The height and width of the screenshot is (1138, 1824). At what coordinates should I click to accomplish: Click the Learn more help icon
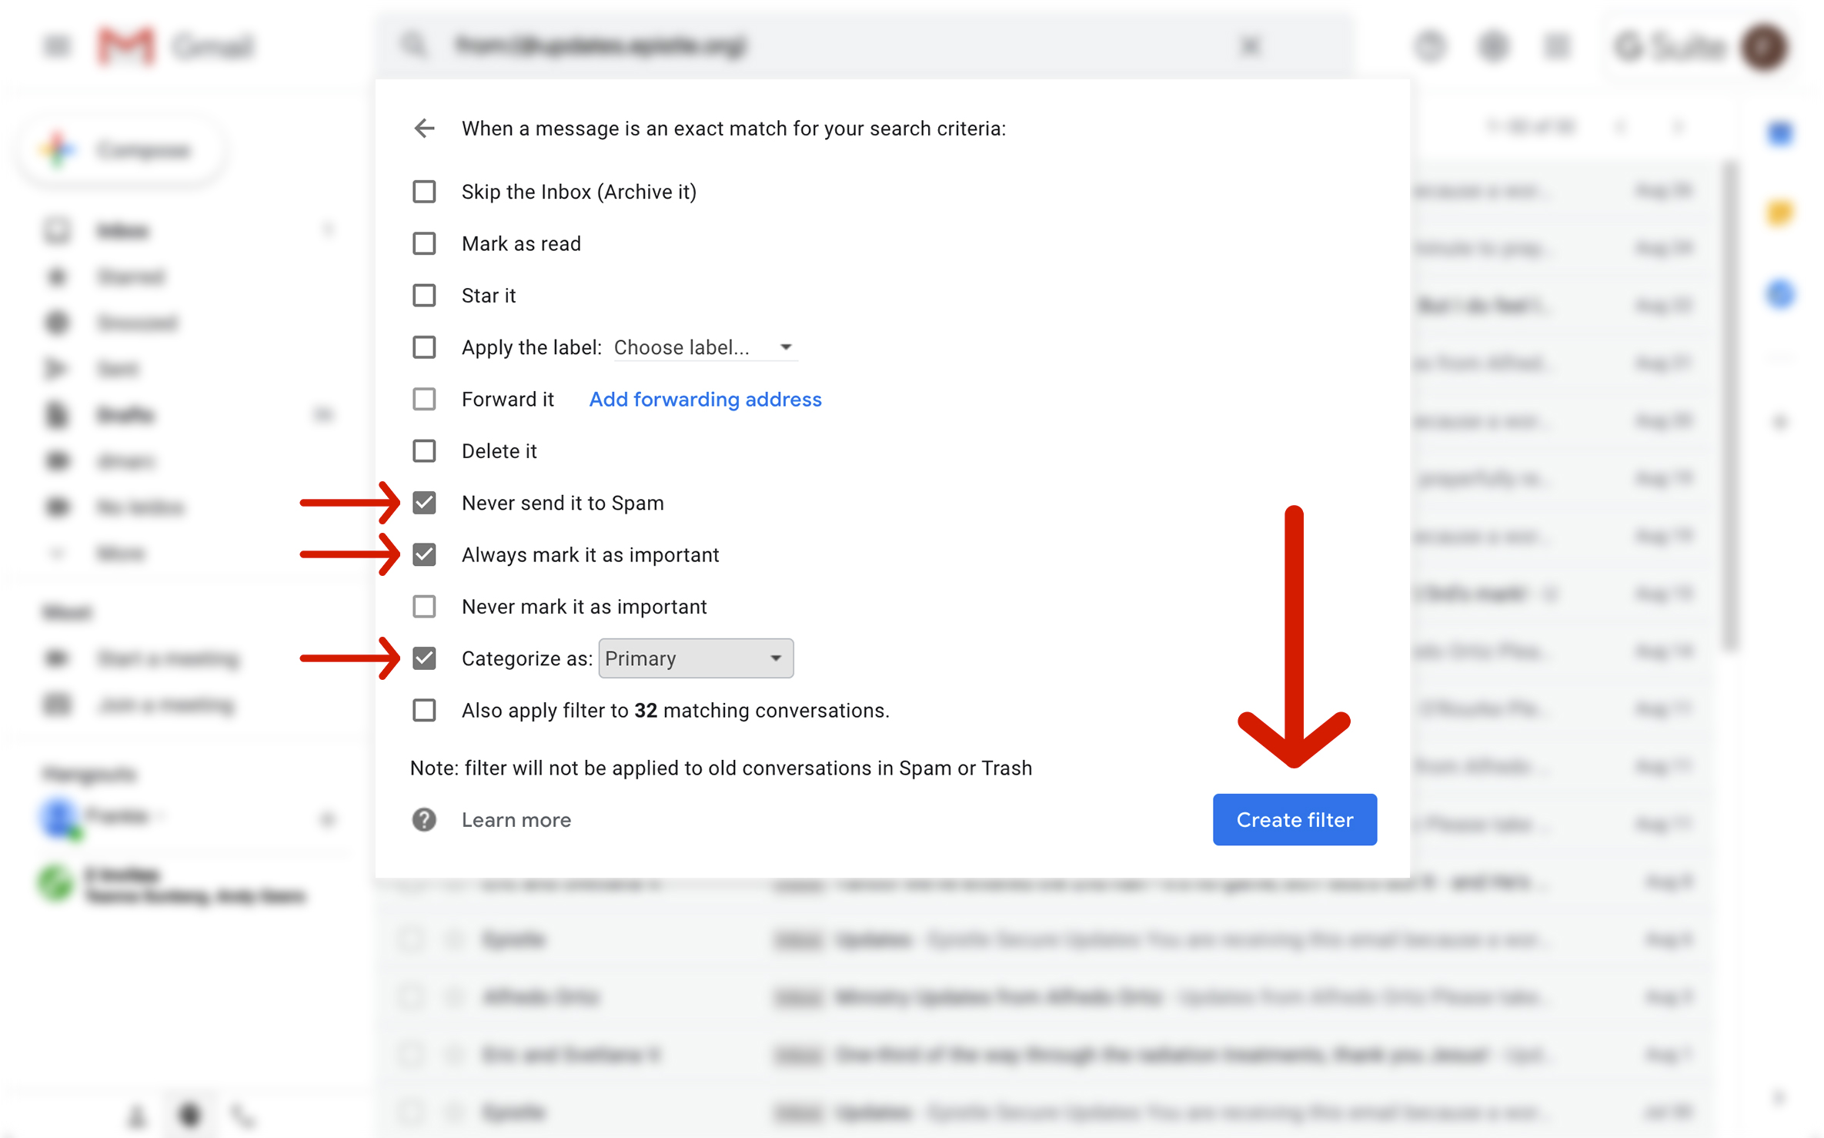point(424,820)
